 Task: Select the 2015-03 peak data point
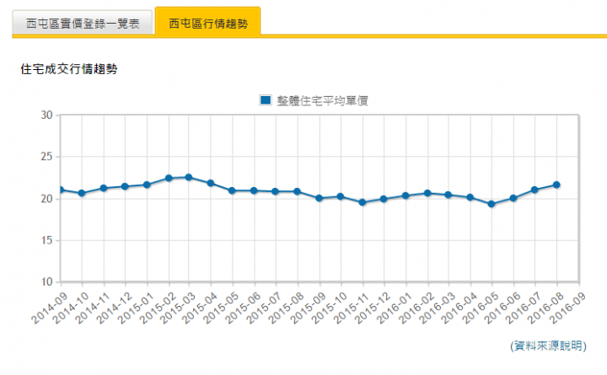click(189, 177)
